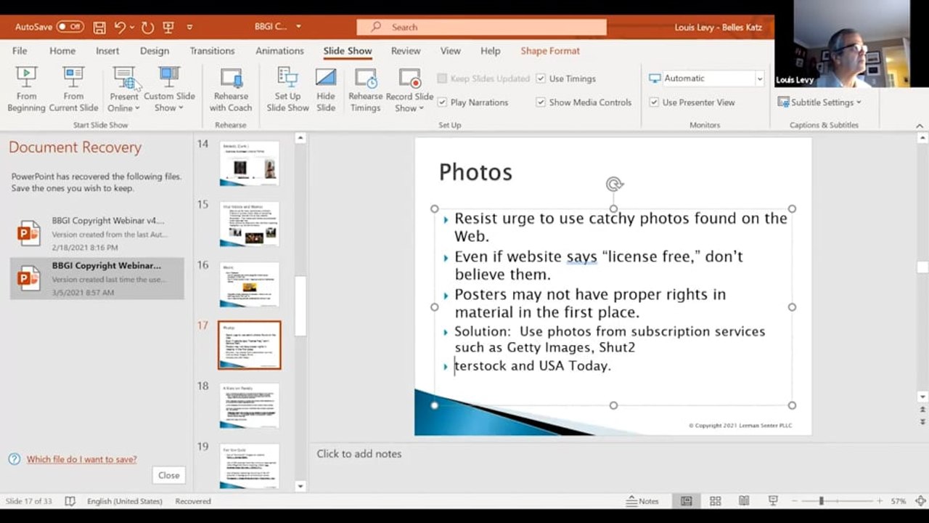
Task: Open the Review tab
Action: tap(406, 51)
